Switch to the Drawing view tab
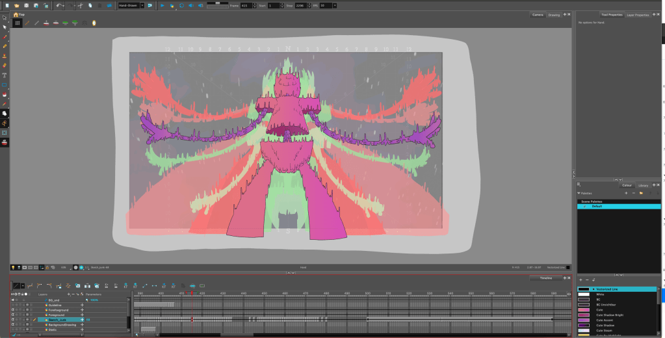The image size is (665, 338). pyautogui.click(x=554, y=14)
